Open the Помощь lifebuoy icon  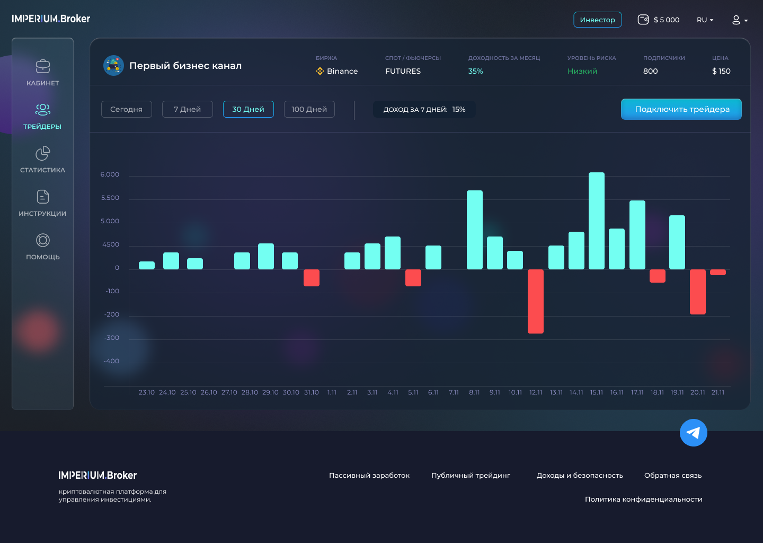[43, 240]
